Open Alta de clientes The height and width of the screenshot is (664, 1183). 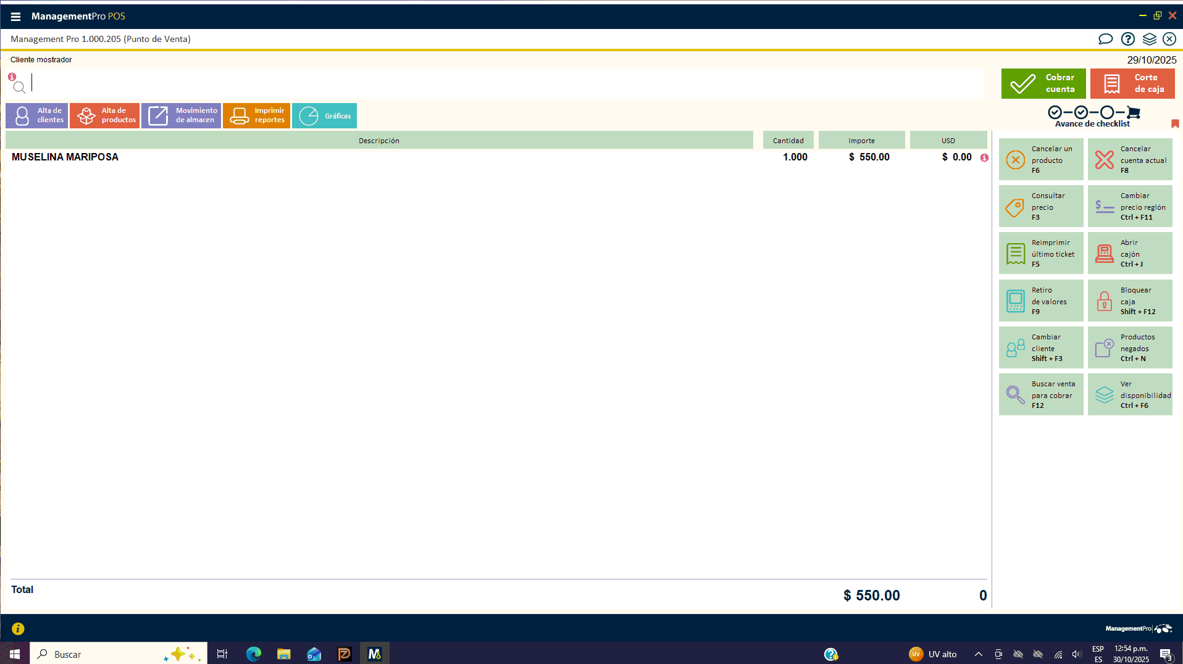tap(37, 115)
